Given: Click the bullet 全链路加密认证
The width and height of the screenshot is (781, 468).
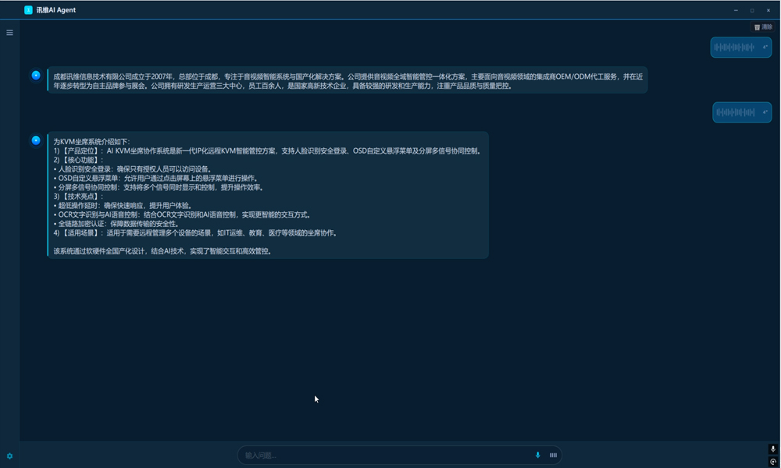Looking at the screenshot, I should (116, 224).
